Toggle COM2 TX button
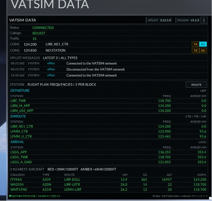This screenshot has width=212, height=201. (195, 50)
